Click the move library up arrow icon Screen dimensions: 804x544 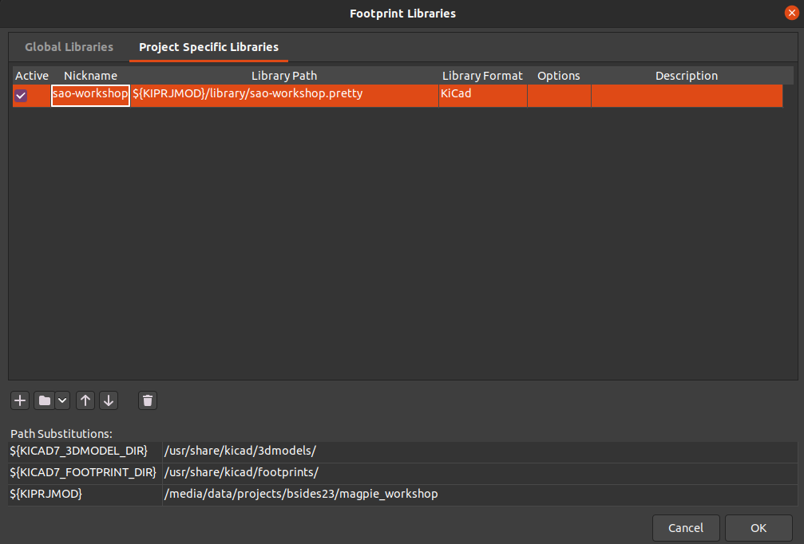point(85,400)
